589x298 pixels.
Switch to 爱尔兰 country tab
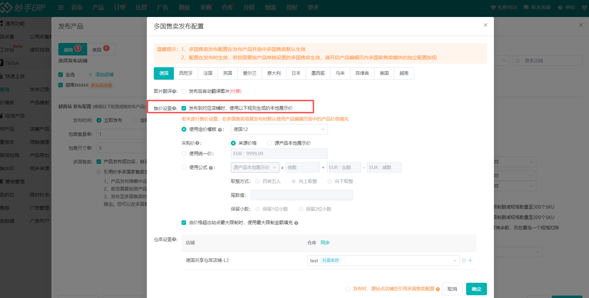pos(250,73)
